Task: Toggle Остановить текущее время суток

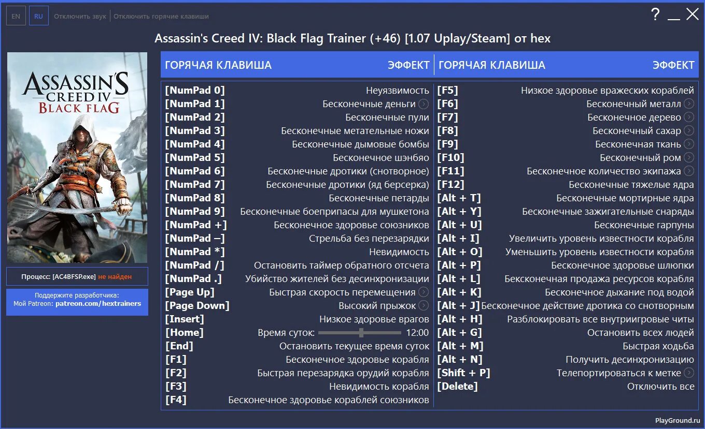Action: click(355, 346)
